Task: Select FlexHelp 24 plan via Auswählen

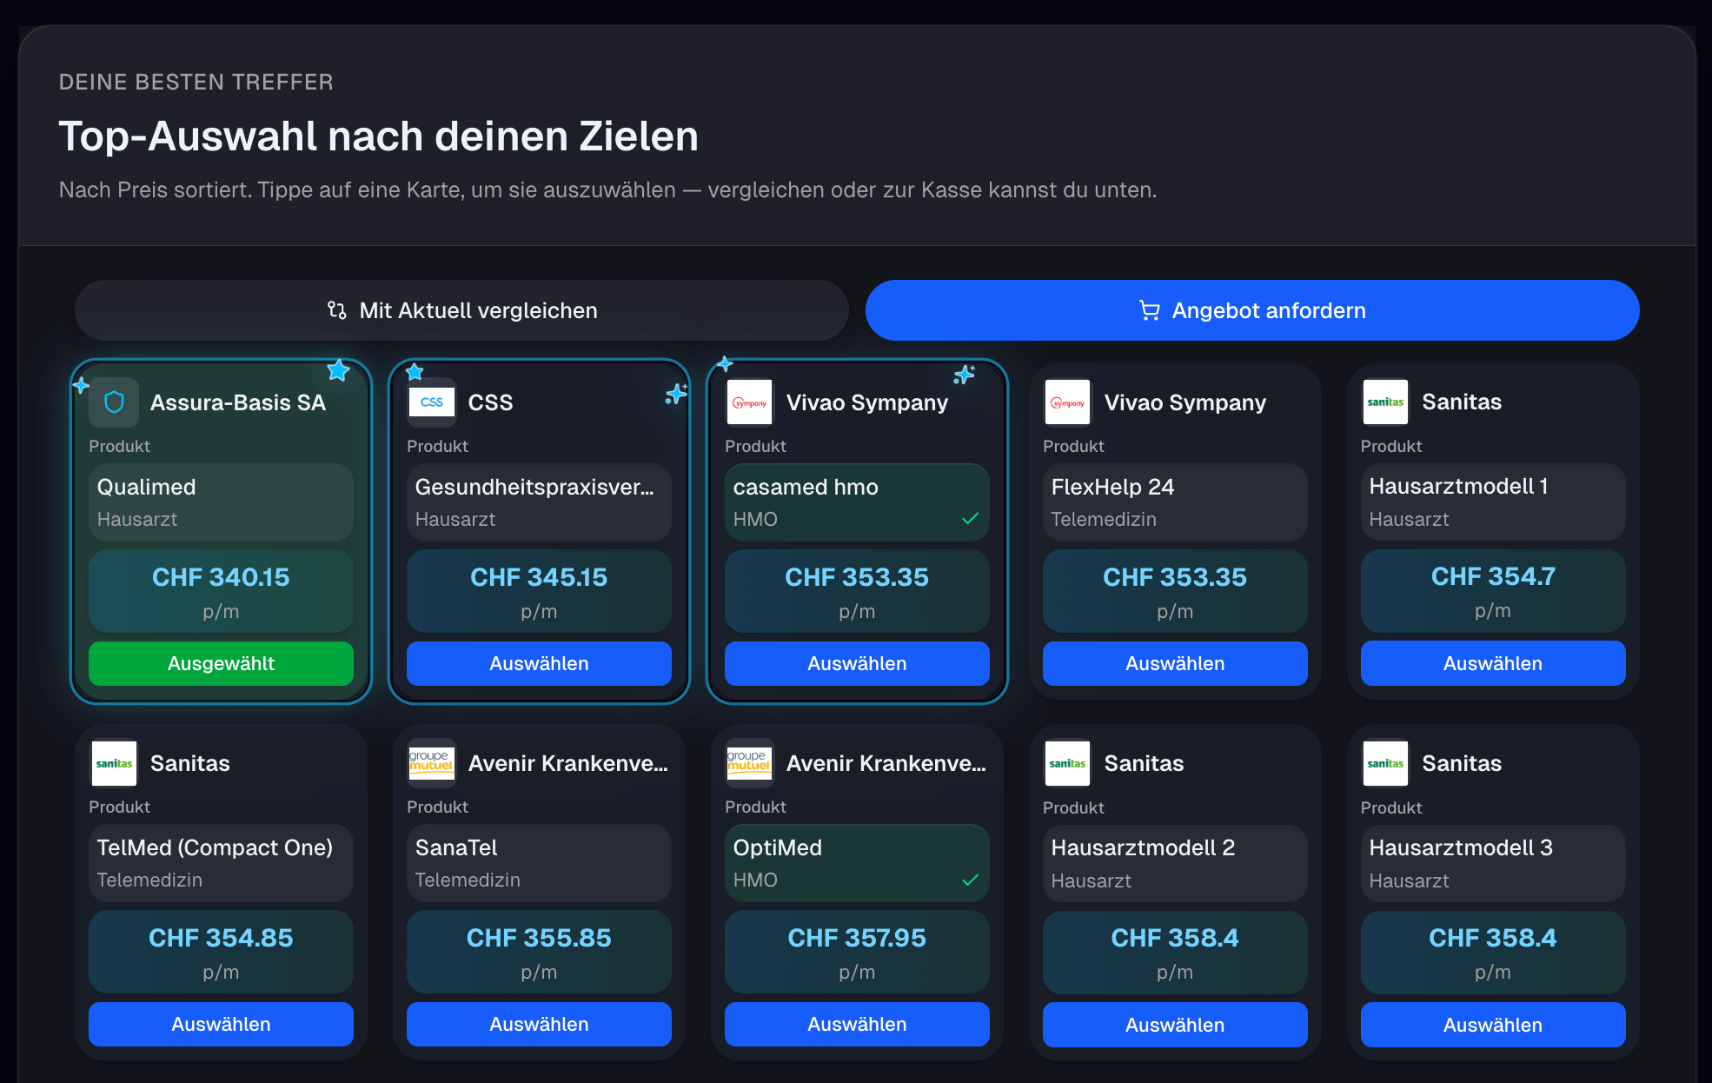Action: [1175, 663]
